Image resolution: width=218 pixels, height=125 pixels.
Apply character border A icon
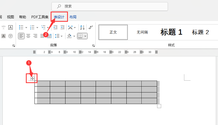[x=11, y=27]
